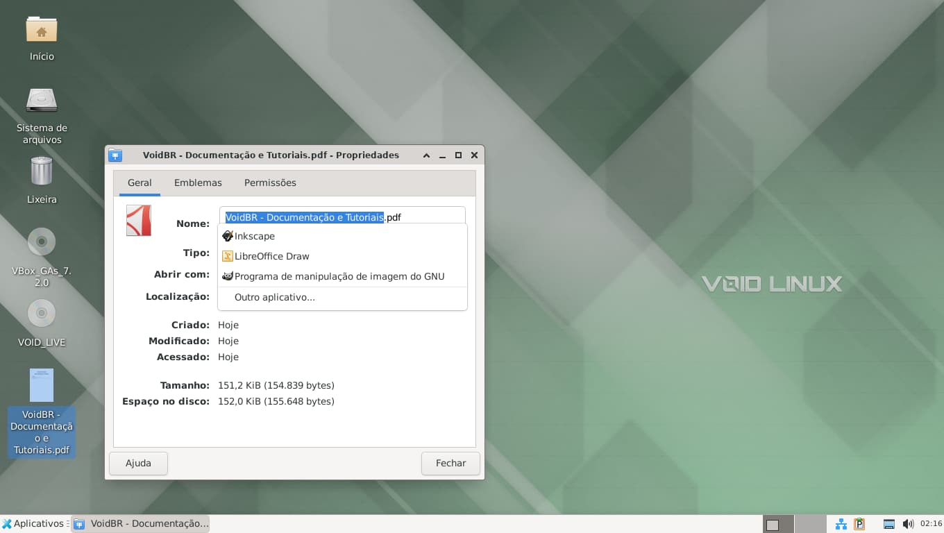Click the VBox_GAs_7.2.0 disc icon

42,242
